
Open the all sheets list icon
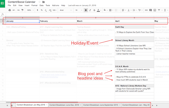(12, 105)
